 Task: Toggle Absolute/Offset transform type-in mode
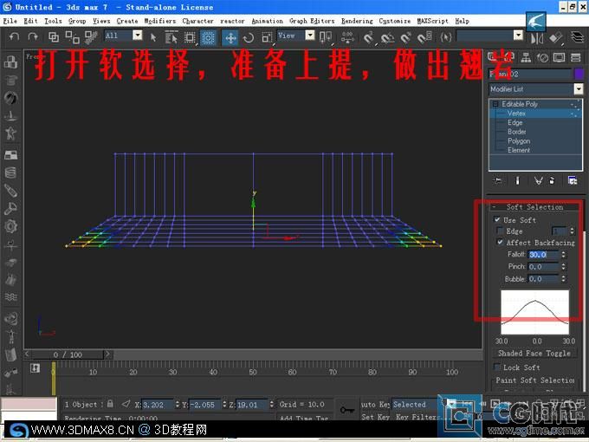click(126, 404)
